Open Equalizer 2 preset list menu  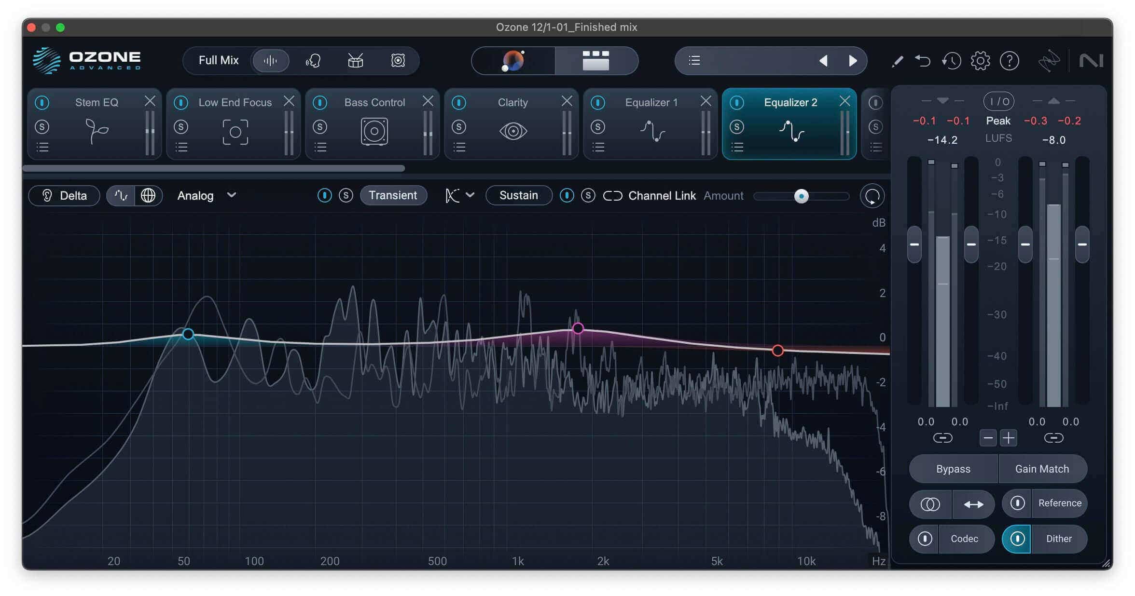click(737, 147)
